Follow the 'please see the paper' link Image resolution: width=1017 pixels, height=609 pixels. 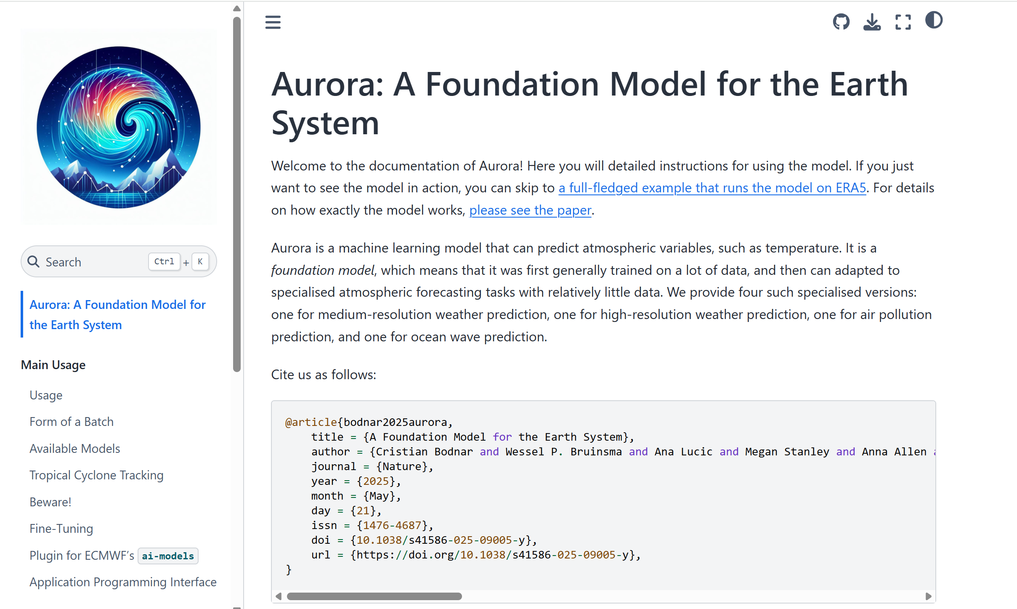coord(530,210)
